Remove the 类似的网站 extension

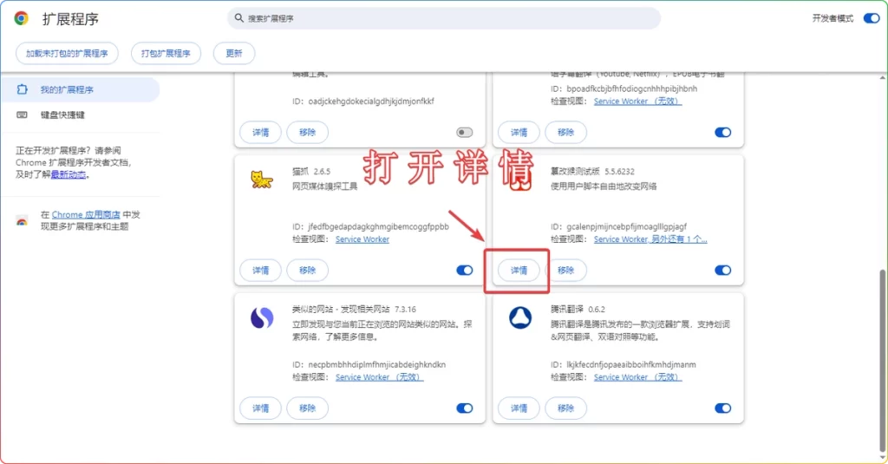tap(308, 408)
